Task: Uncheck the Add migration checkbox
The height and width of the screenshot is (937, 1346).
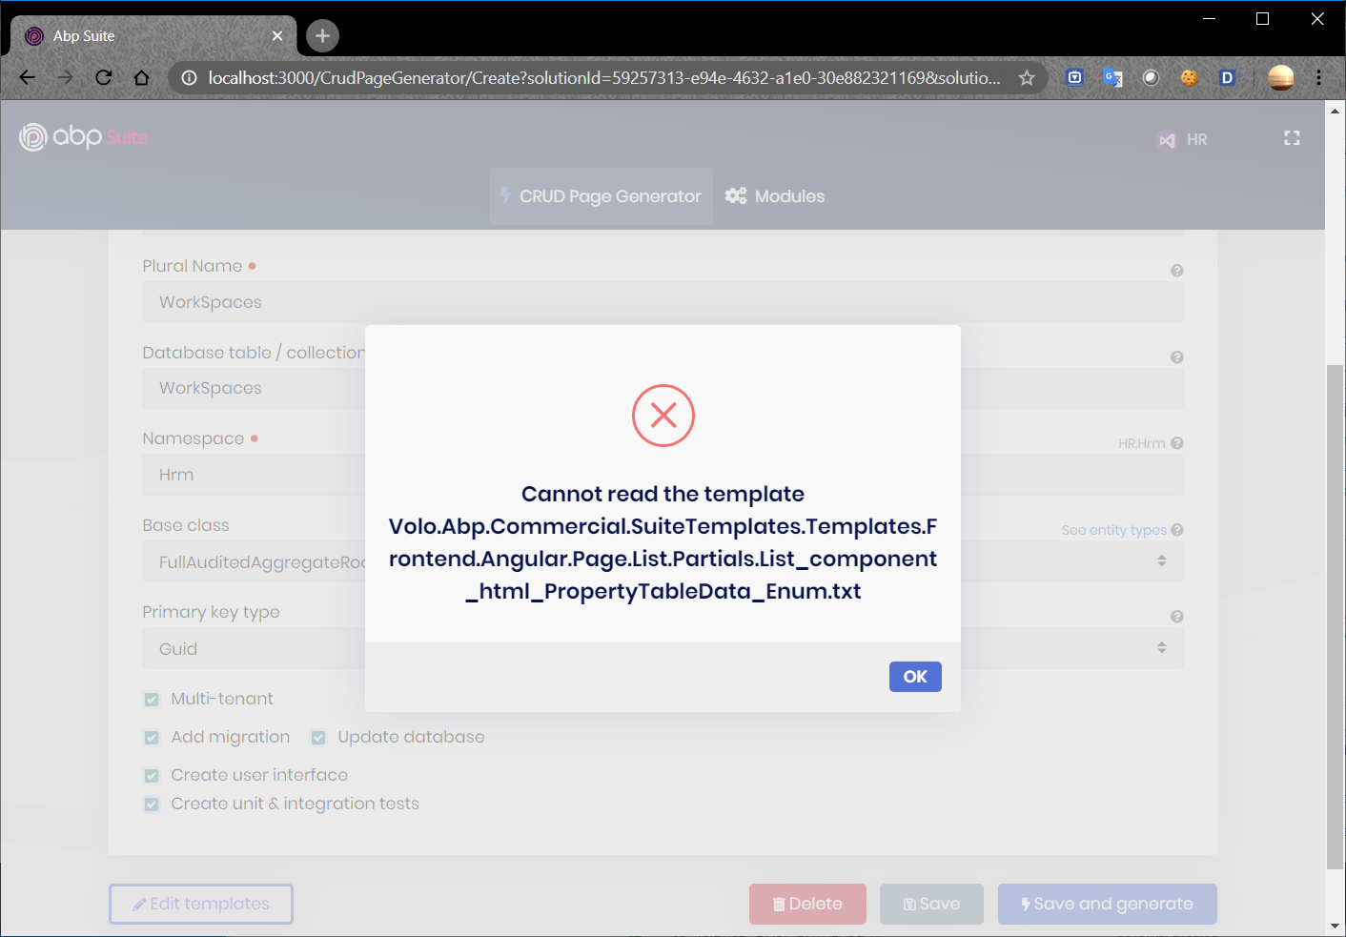Action: tap(152, 738)
